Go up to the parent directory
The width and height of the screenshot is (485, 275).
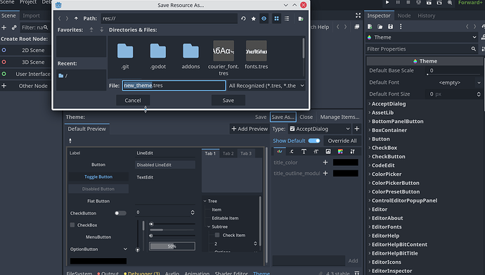76,18
